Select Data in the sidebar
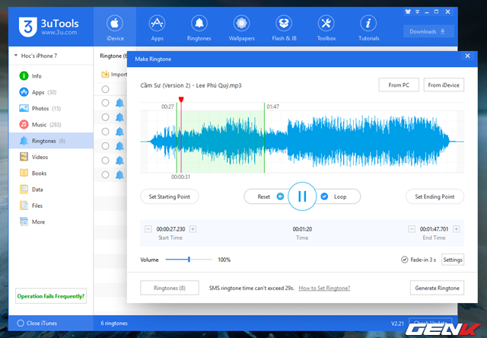 pos(51,190)
